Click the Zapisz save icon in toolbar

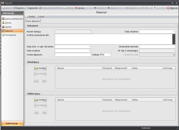(x=15, y=8)
